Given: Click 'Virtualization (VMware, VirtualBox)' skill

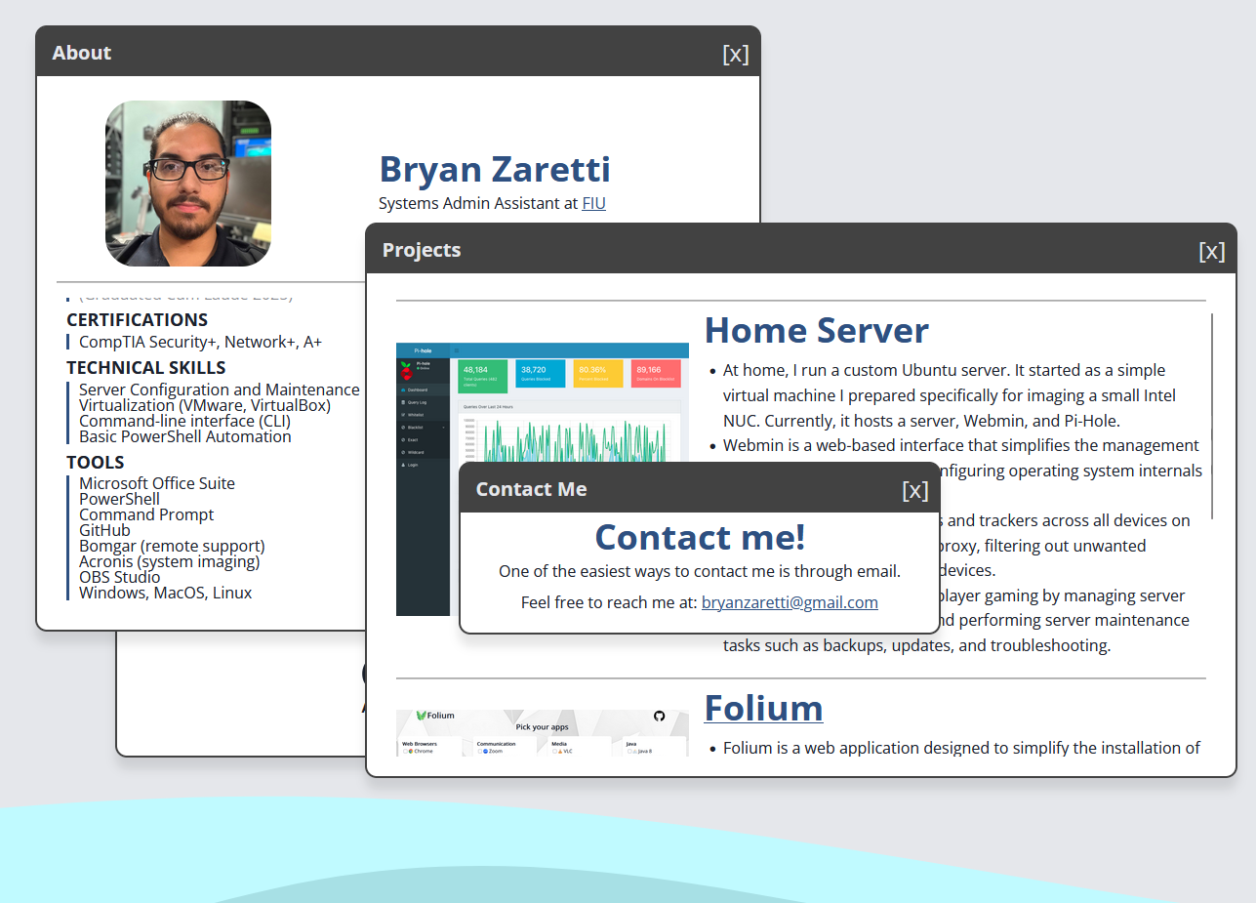Looking at the screenshot, I should tap(205, 405).
